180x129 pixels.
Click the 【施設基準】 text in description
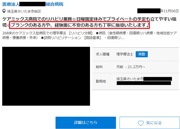(x=92, y=37)
